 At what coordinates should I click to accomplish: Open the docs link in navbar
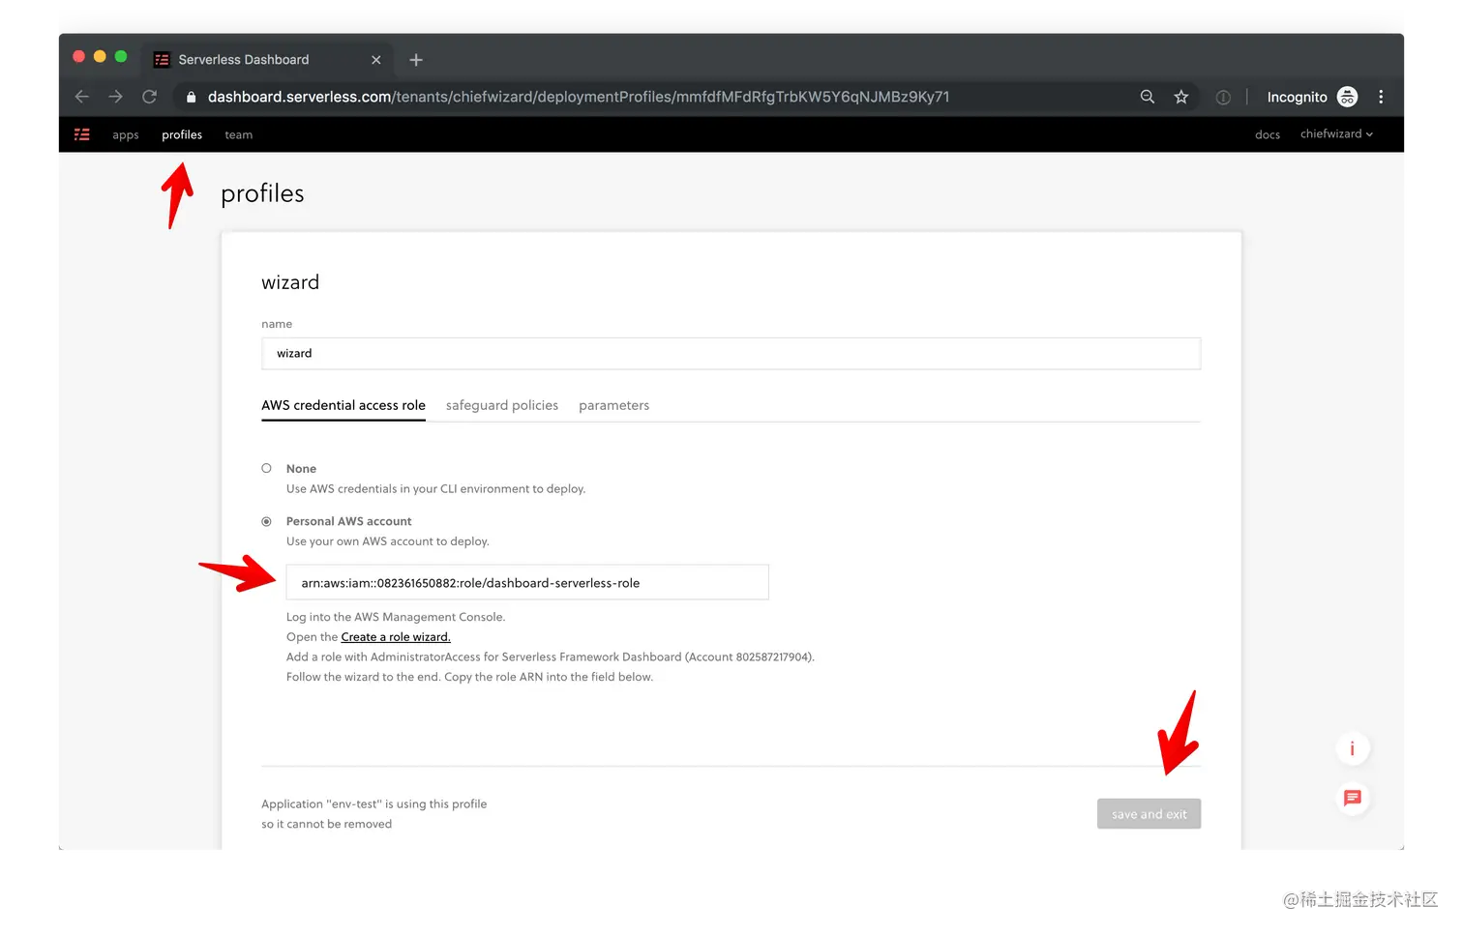pyautogui.click(x=1268, y=135)
